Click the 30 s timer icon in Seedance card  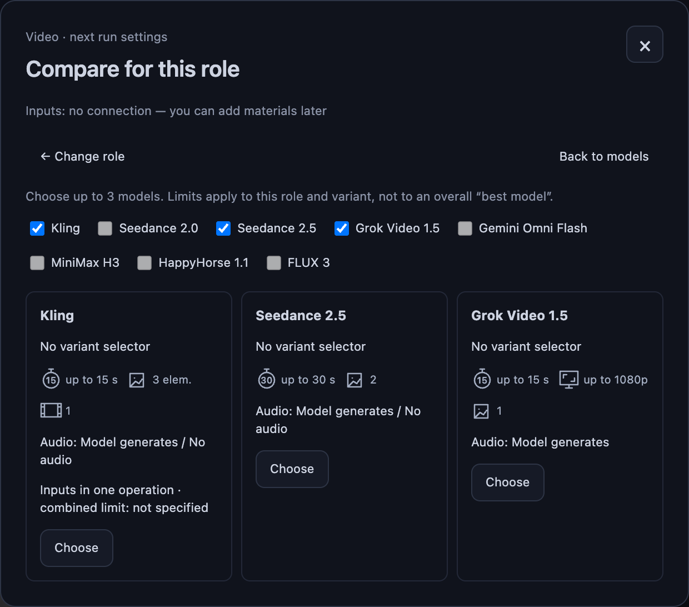pos(267,379)
